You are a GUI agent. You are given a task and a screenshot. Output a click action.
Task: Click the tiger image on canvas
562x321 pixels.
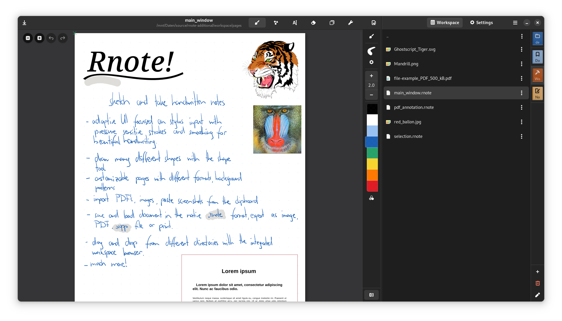(x=270, y=69)
